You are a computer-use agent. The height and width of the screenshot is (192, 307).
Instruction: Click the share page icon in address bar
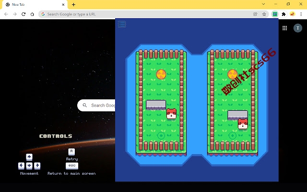pos(255,14)
